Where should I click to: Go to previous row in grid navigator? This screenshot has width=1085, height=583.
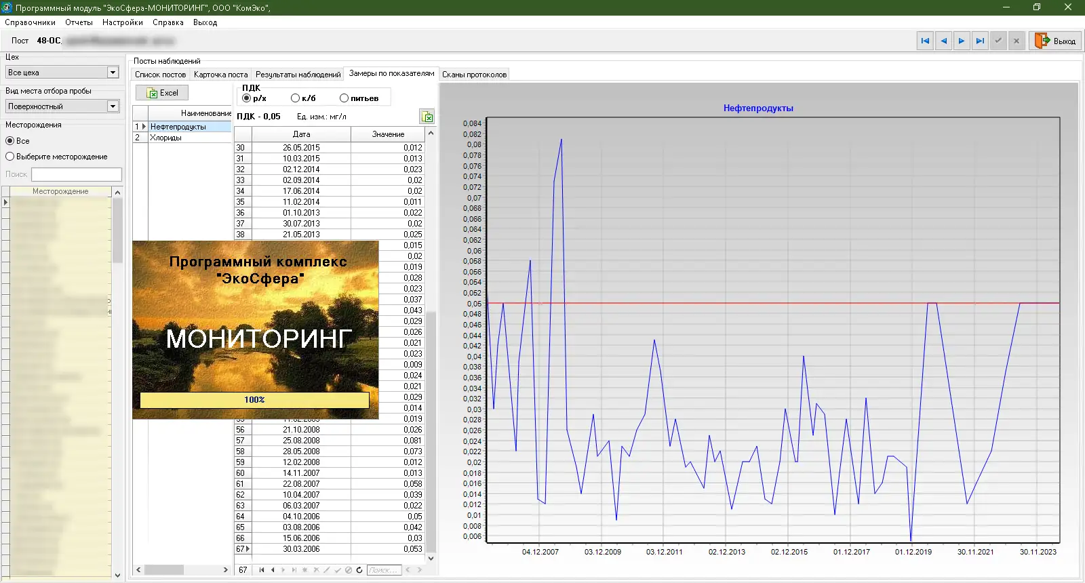pos(273,570)
